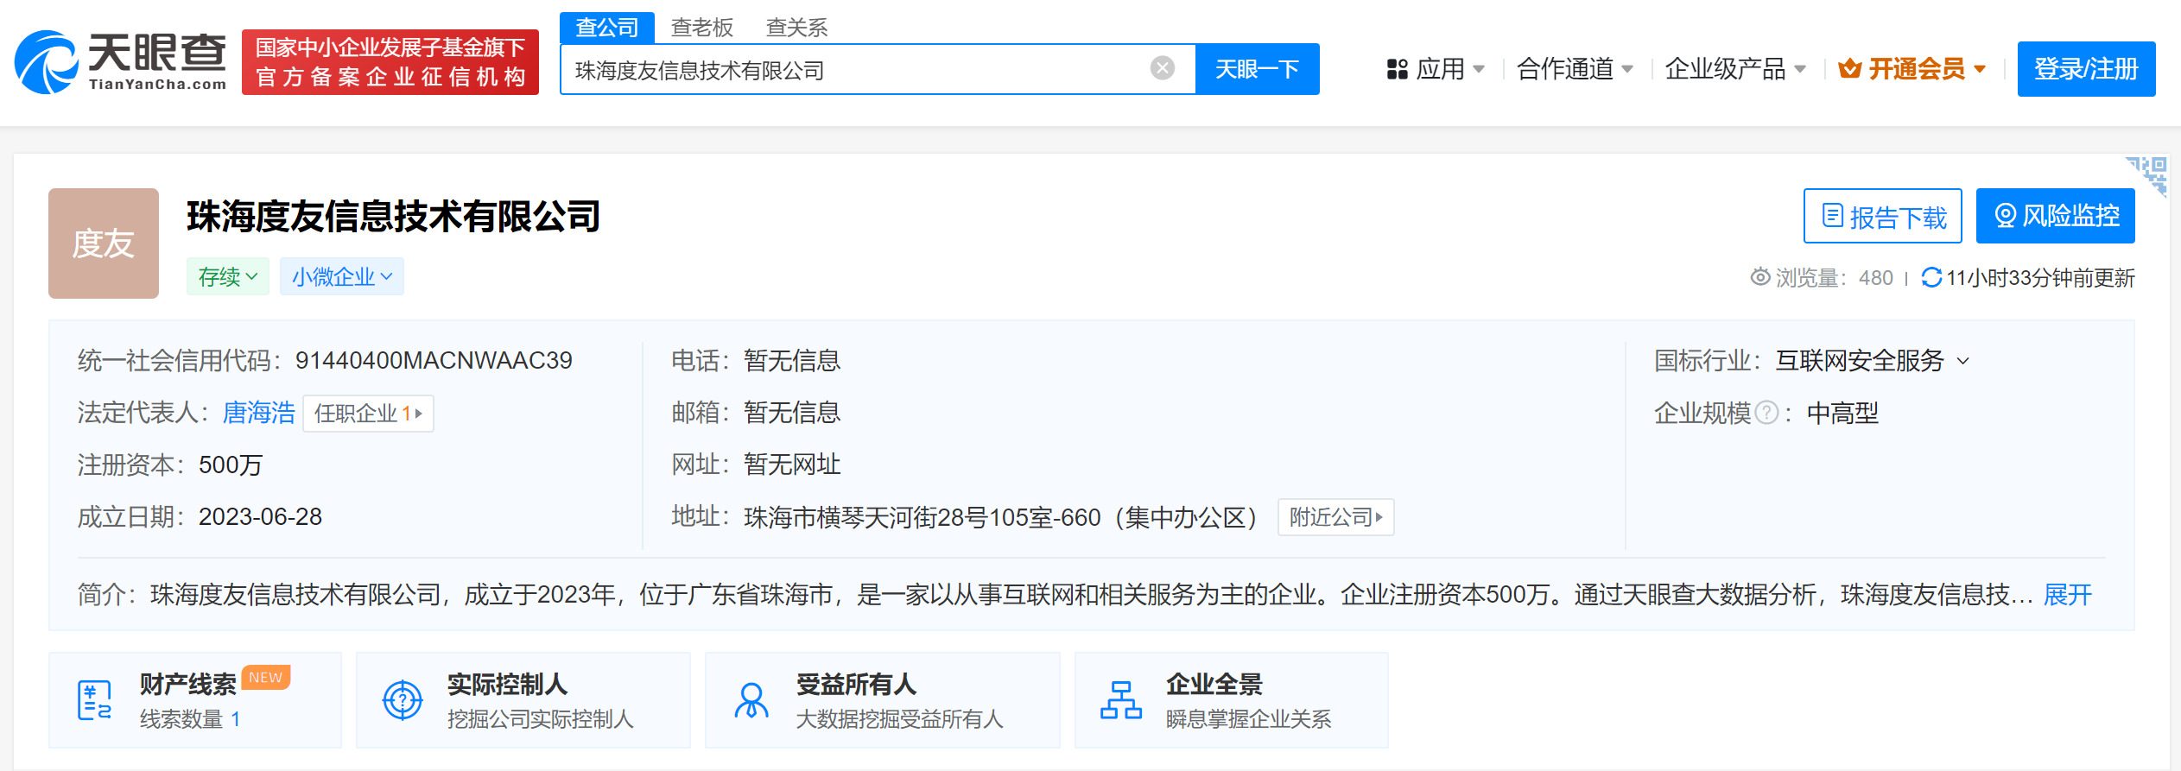Open the 财产线索 card

tap(195, 700)
